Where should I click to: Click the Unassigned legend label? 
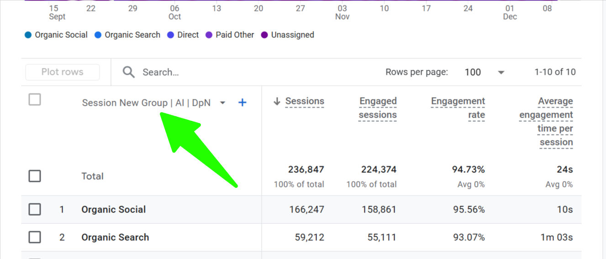[x=293, y=35]
